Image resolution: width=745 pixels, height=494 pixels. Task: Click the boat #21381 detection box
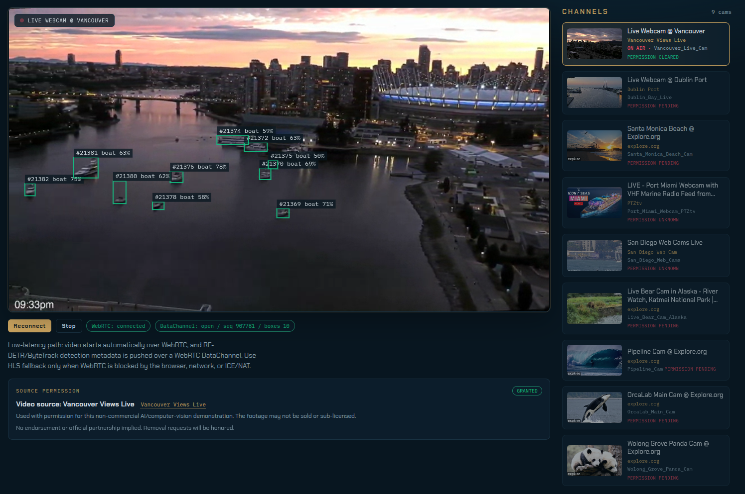click(86, 168)
